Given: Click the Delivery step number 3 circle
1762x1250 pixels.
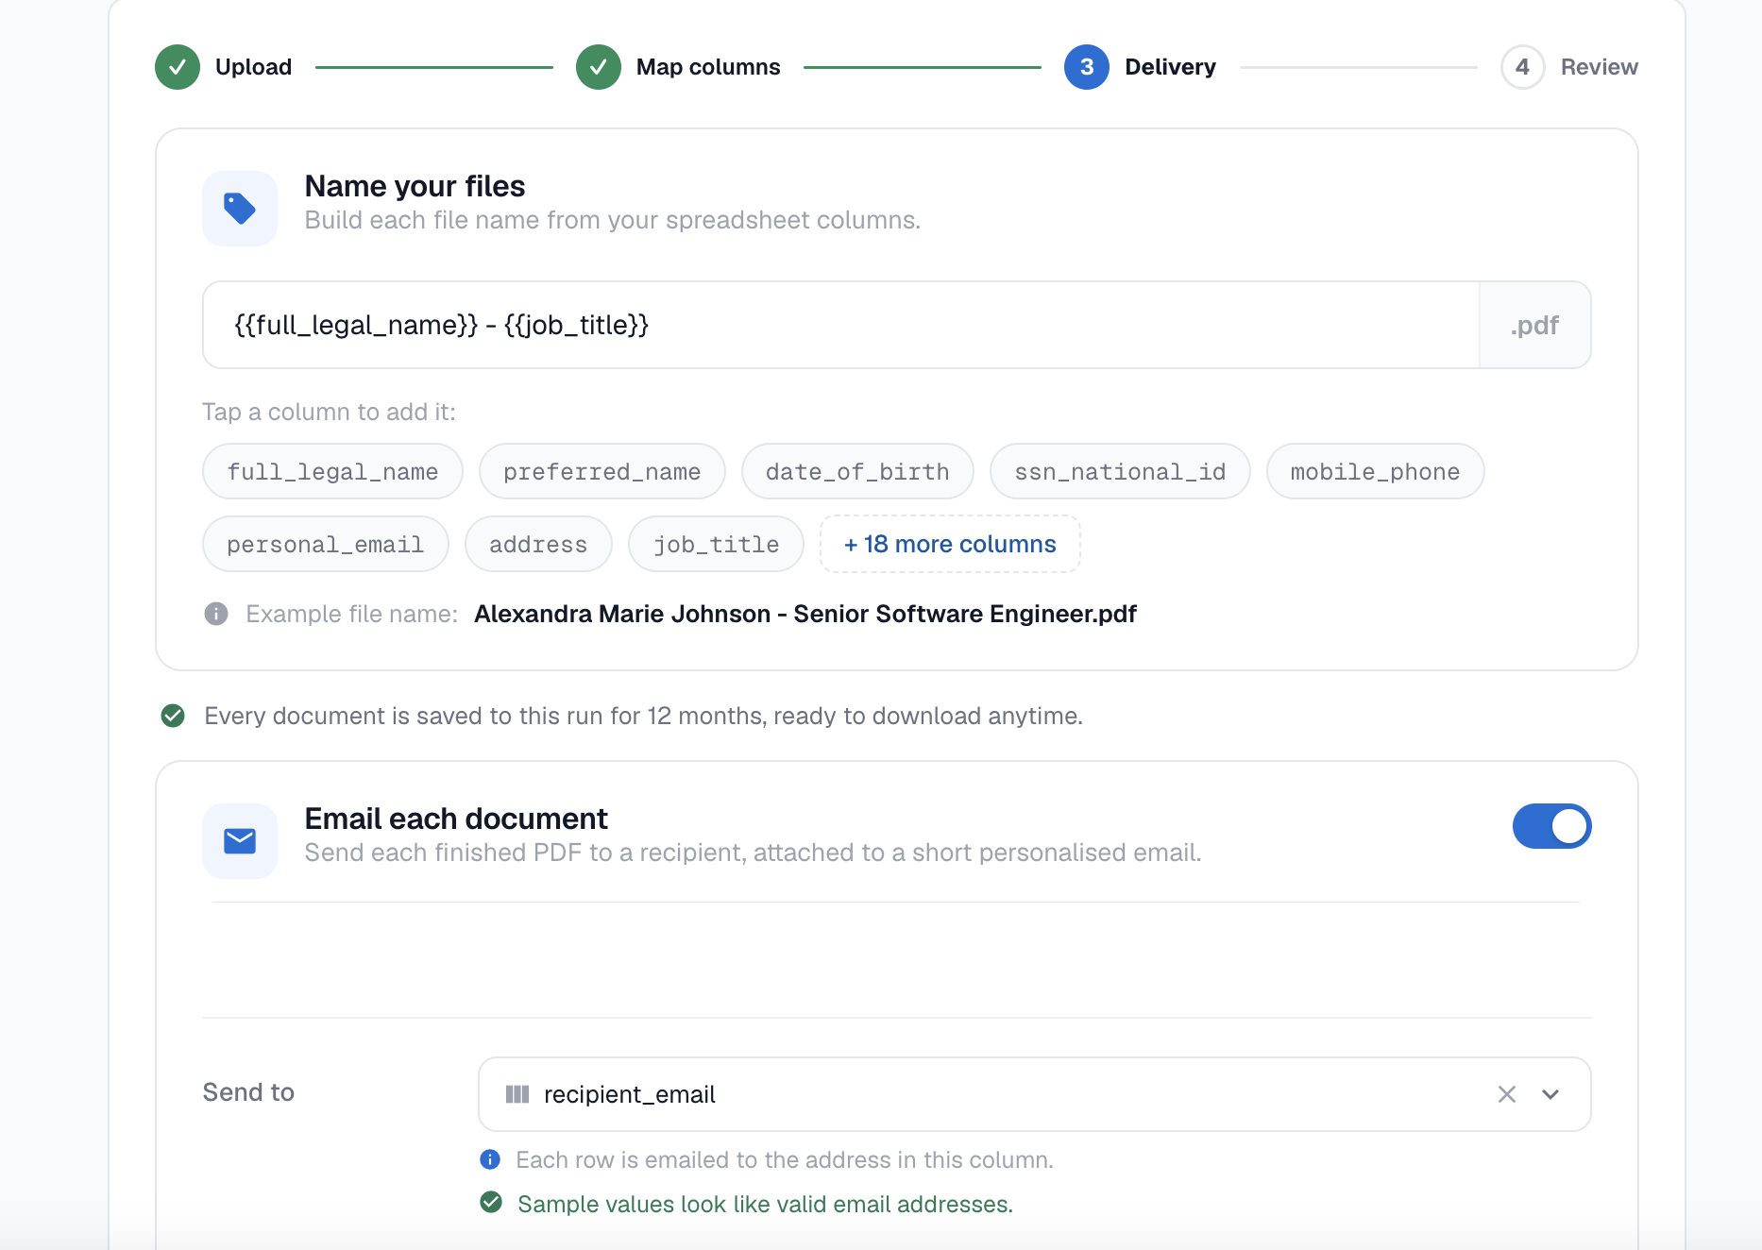Looking at the screenshot, I should click(1087, 67).
